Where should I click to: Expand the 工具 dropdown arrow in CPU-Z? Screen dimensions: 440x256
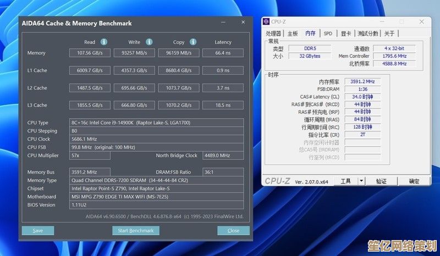coord(361,181)
